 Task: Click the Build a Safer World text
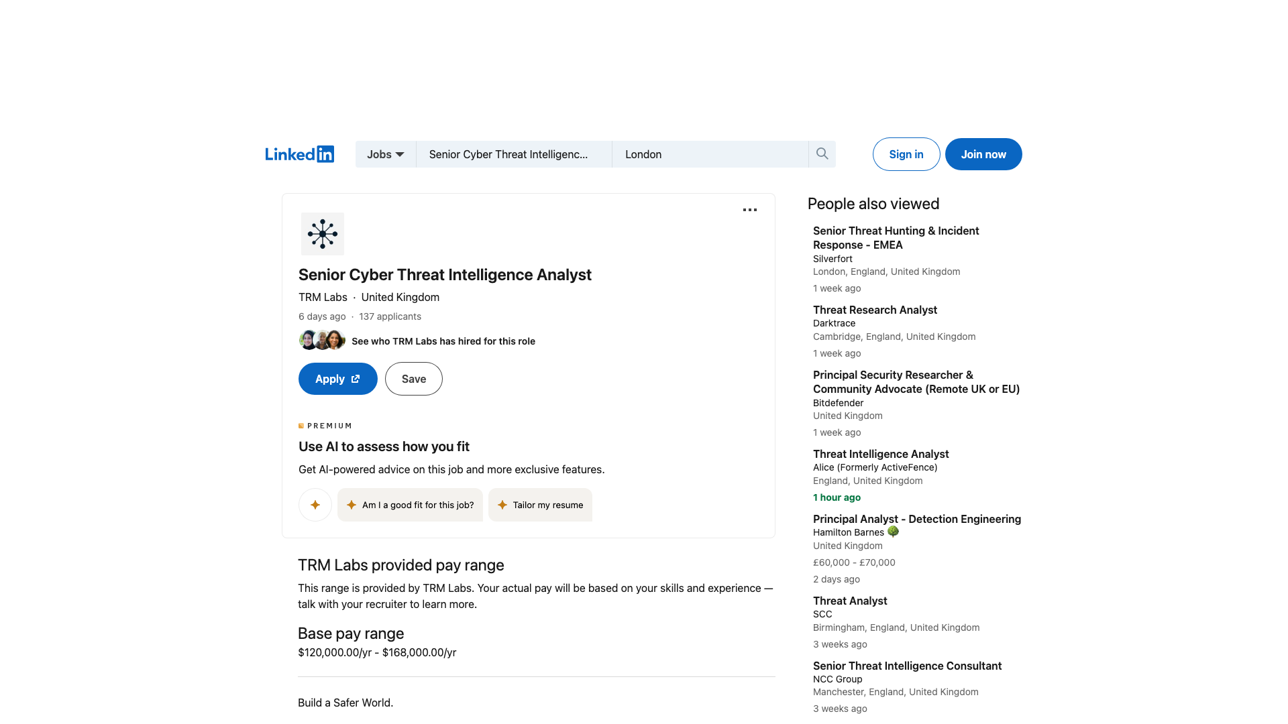[x=345, y=703]
